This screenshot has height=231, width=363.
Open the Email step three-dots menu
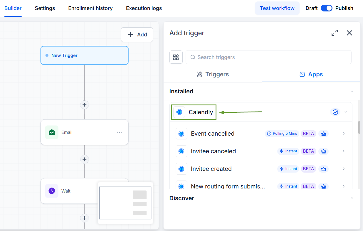pyautogui.click(x=119, y=132)
